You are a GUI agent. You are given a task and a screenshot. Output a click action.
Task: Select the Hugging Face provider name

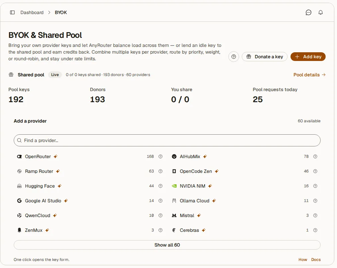point(40,186)
